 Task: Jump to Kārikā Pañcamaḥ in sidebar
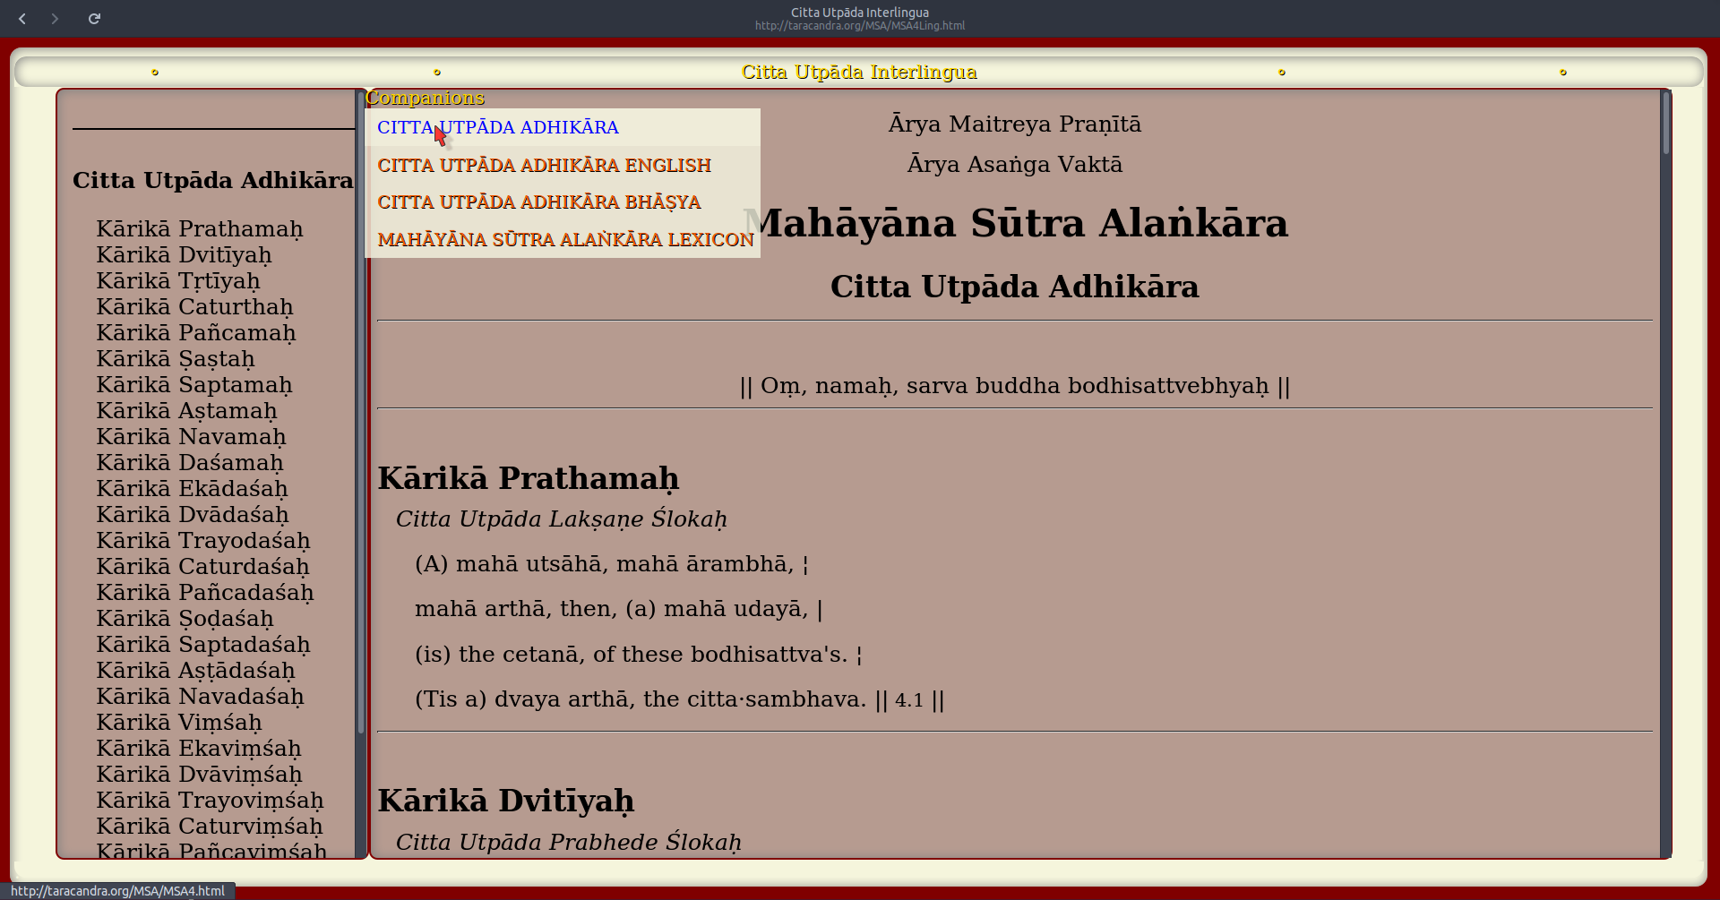coord(196,333)
